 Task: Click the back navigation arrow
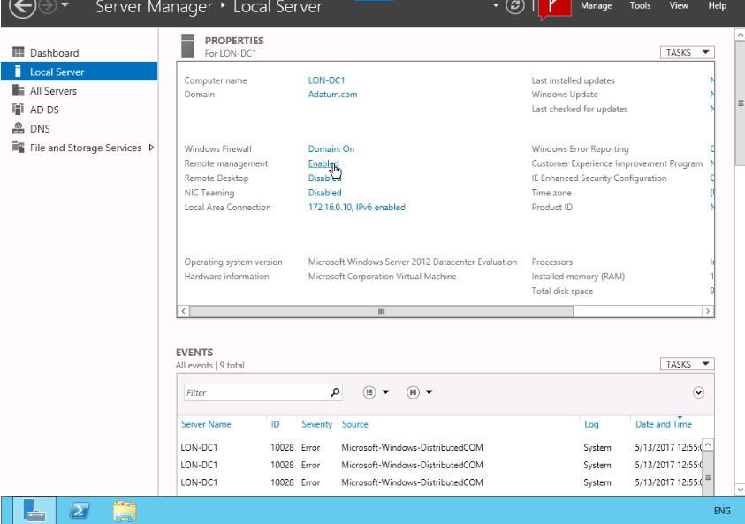pos(22,7)
